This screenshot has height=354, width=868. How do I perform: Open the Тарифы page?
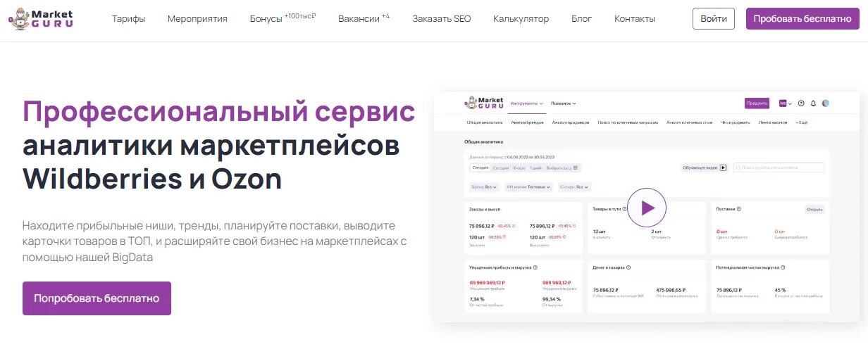click(x=128, y=19)
